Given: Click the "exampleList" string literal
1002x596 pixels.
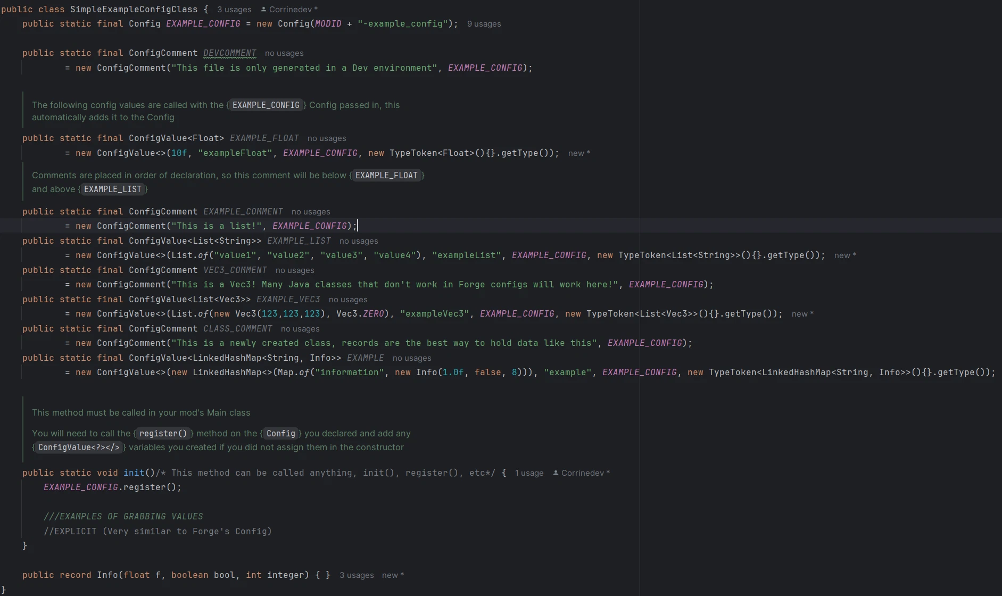Looking at the screenshot, I should (x=466, y=255).
